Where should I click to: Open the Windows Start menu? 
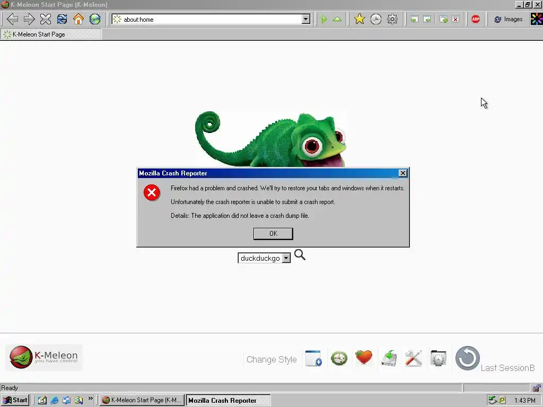coord(15,400)
